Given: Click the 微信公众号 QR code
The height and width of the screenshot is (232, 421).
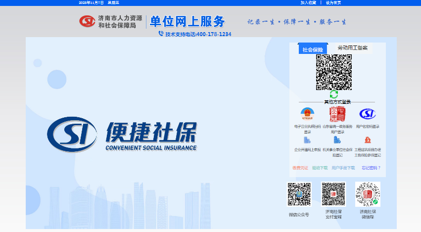Looking at the screenshot, I should pos(299,194).
